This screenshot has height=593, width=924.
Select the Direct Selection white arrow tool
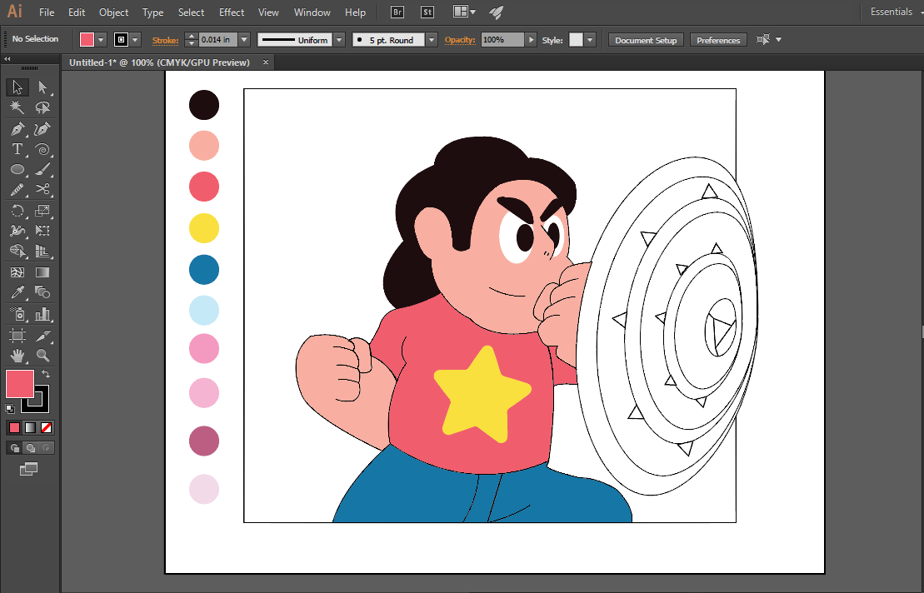[x=42, y=87]
